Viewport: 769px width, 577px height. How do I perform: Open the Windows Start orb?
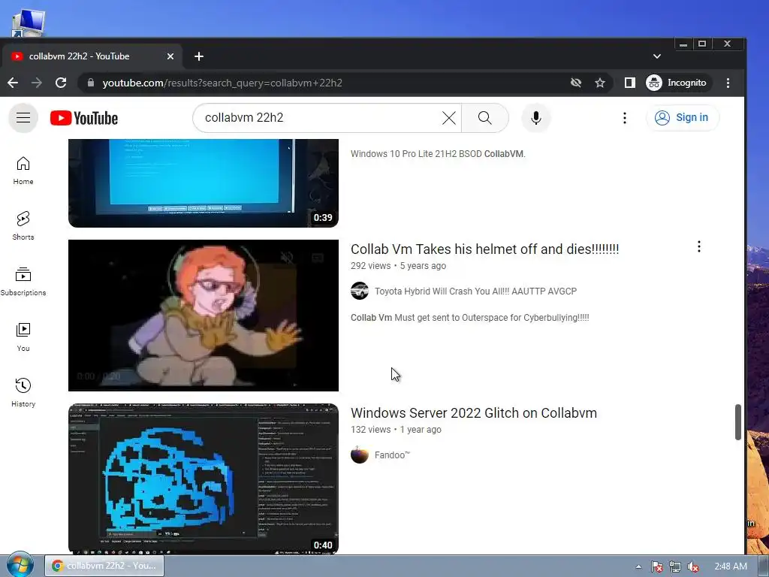tap(20, 565)
